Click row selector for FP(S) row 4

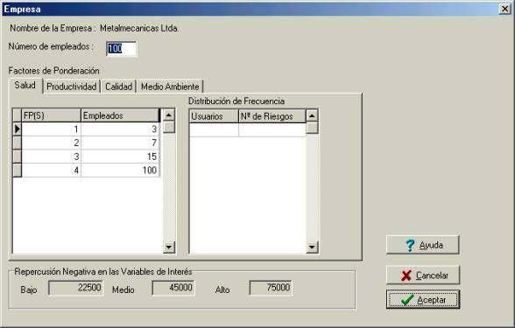click(18, 171)
